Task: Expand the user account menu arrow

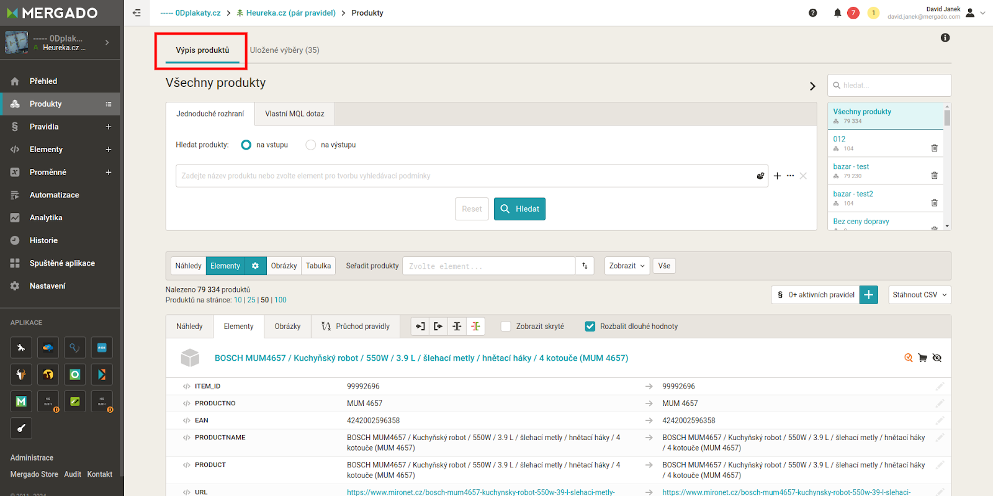Action: [982, 13]
